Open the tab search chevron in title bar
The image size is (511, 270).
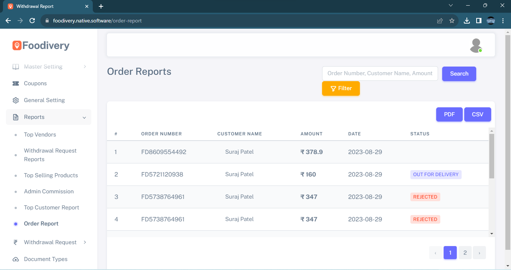(451, 6)
